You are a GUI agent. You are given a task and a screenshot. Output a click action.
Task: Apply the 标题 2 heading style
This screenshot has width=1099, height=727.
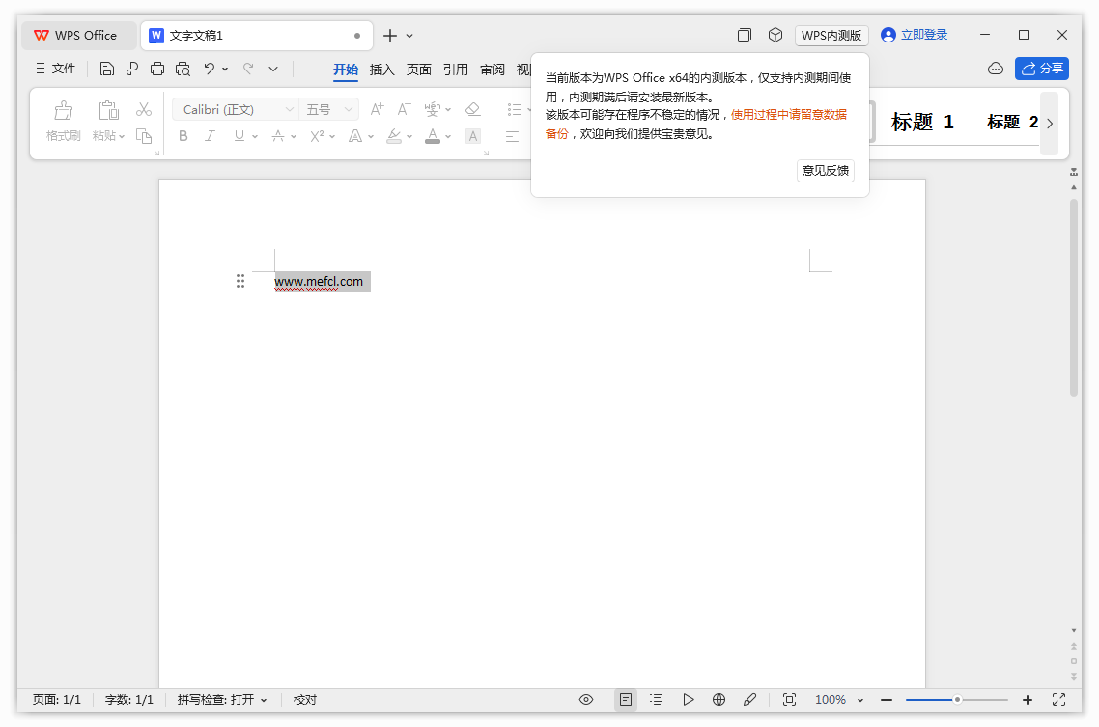click(x=1012, y=123)
